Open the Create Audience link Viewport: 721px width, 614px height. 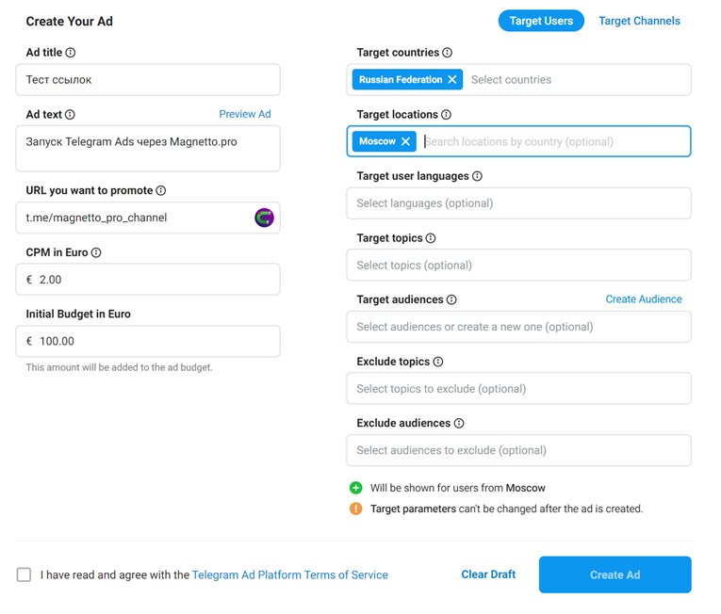[644, 299]
